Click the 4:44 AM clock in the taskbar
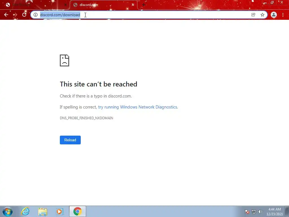The image size is (289, 217). coord(275,212)
